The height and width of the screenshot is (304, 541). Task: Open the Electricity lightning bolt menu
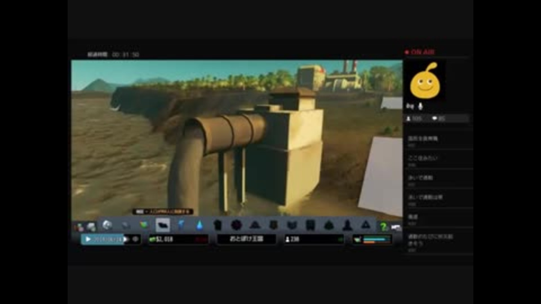point(181,225)
